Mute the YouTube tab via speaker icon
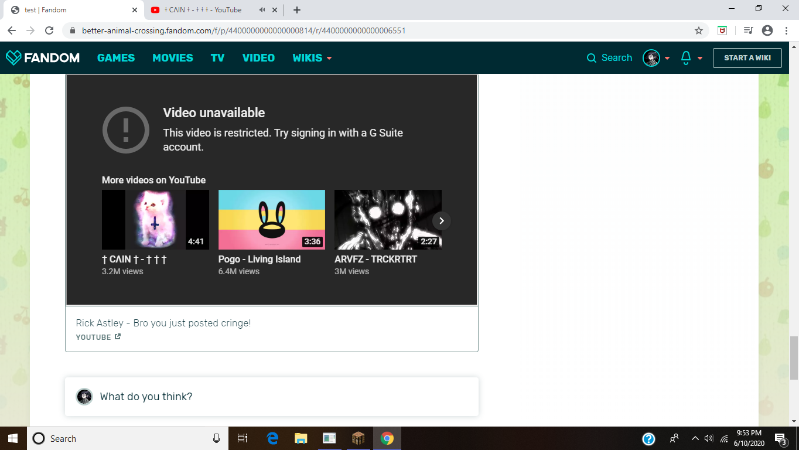This screenshot has width=799, height=450. click(x=261, y=10)
